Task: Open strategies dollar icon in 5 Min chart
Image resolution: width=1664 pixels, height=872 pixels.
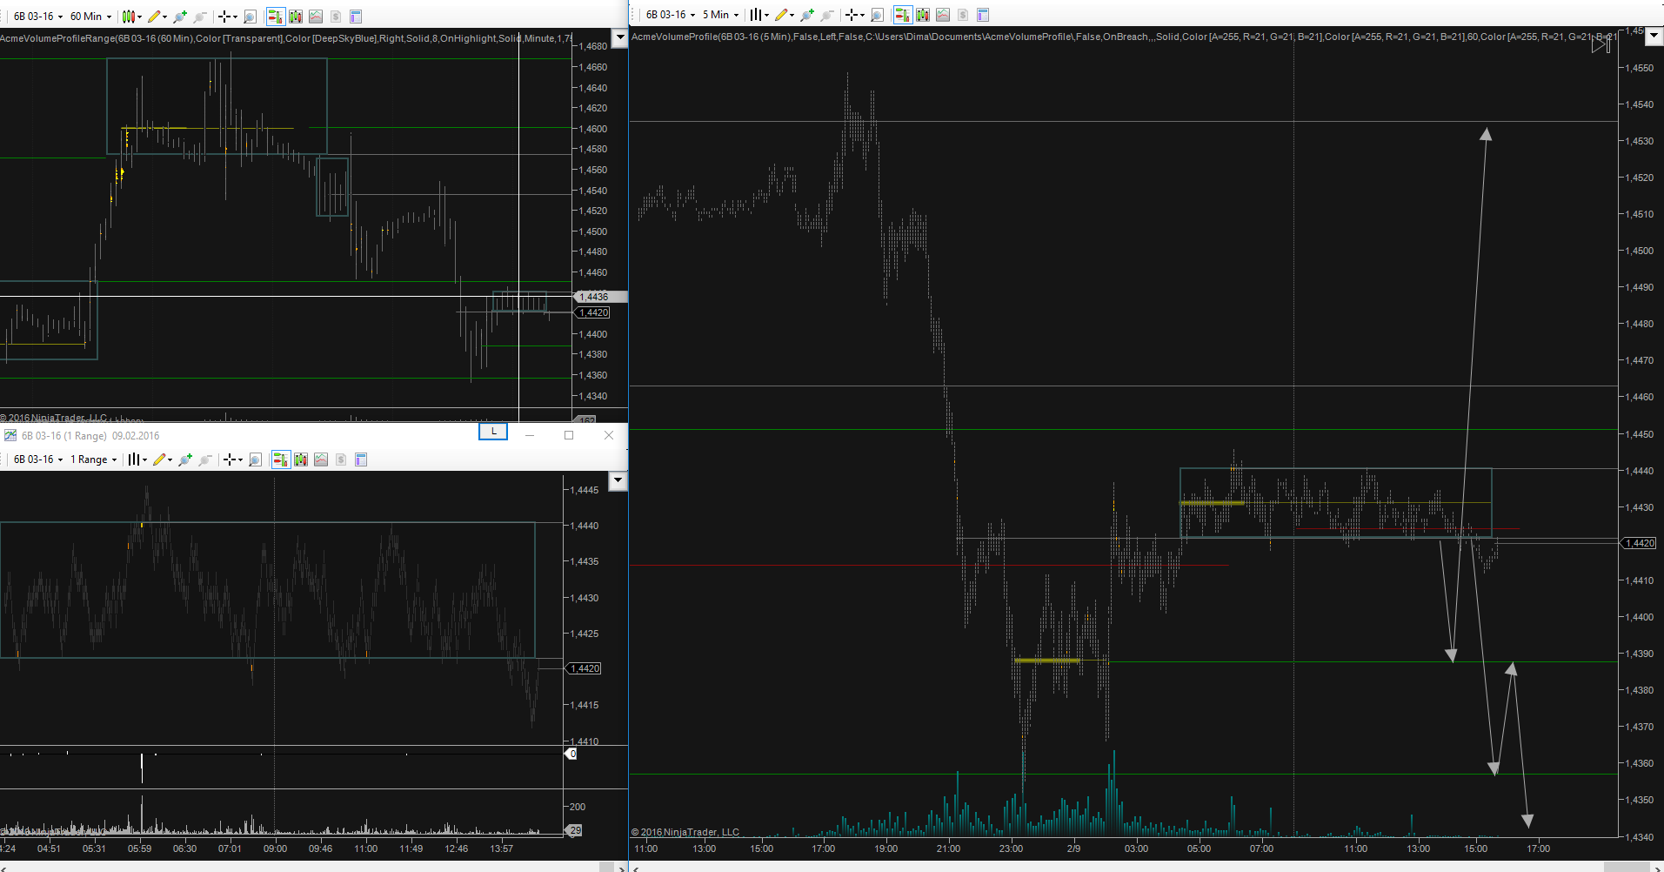Action: (x=963, y=15)
